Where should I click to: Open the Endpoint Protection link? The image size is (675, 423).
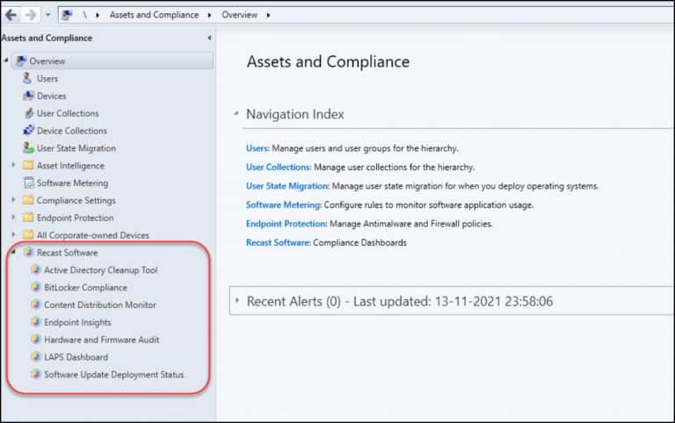[x=287, y=224]
